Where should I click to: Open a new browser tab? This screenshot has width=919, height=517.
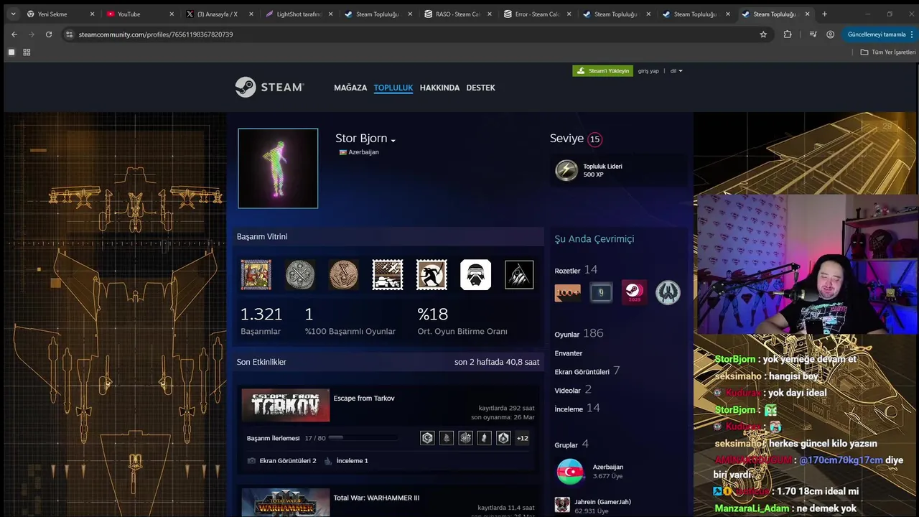(824, 14)
